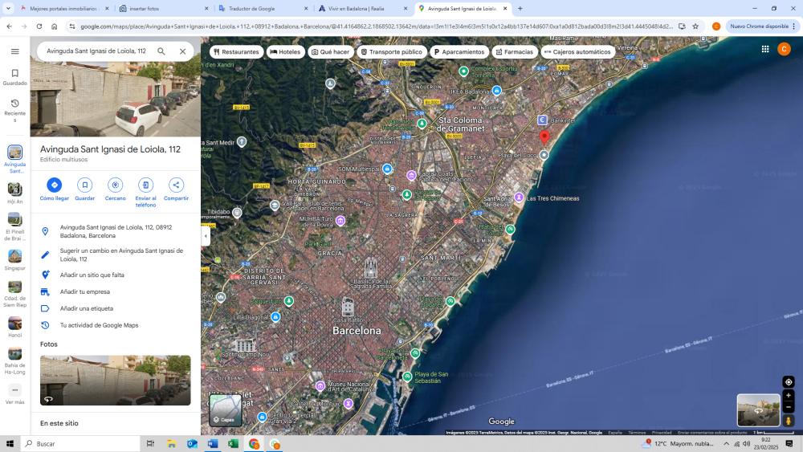Click the address bar URL
Image resolution: width=803 pixels, height=452 pixels.
tap(377, 26)
